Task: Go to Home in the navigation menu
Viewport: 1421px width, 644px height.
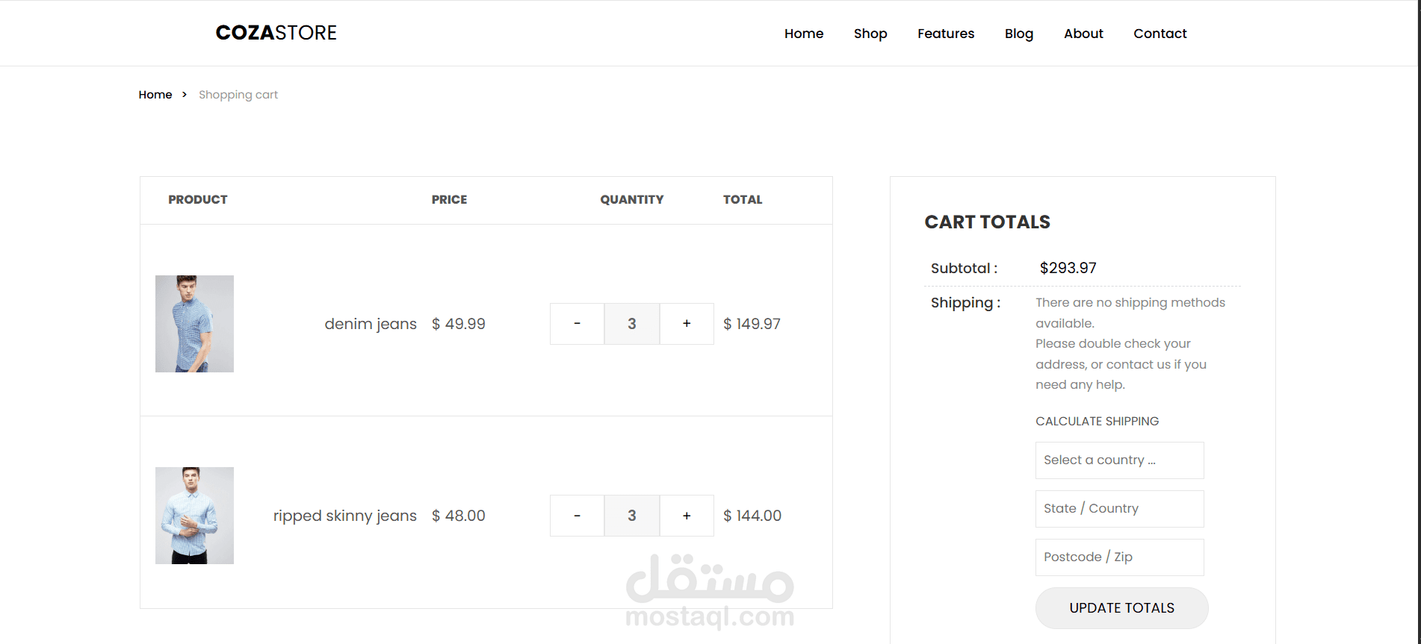Action: (804, 34)
